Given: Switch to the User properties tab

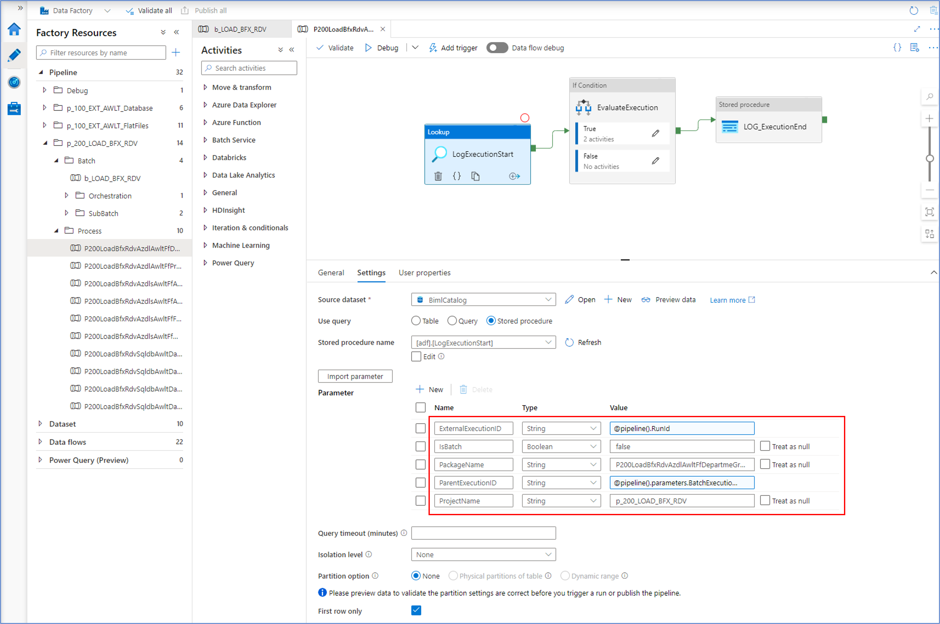Looking at the screenshot, I should (x=425, y=273).
